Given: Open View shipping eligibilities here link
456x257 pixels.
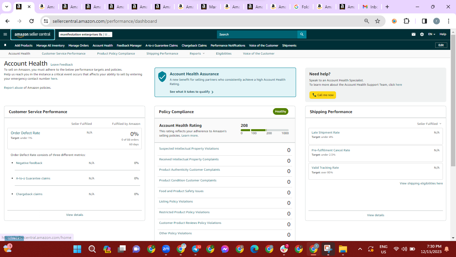Looking at the screenshot, I should (421, 183).
